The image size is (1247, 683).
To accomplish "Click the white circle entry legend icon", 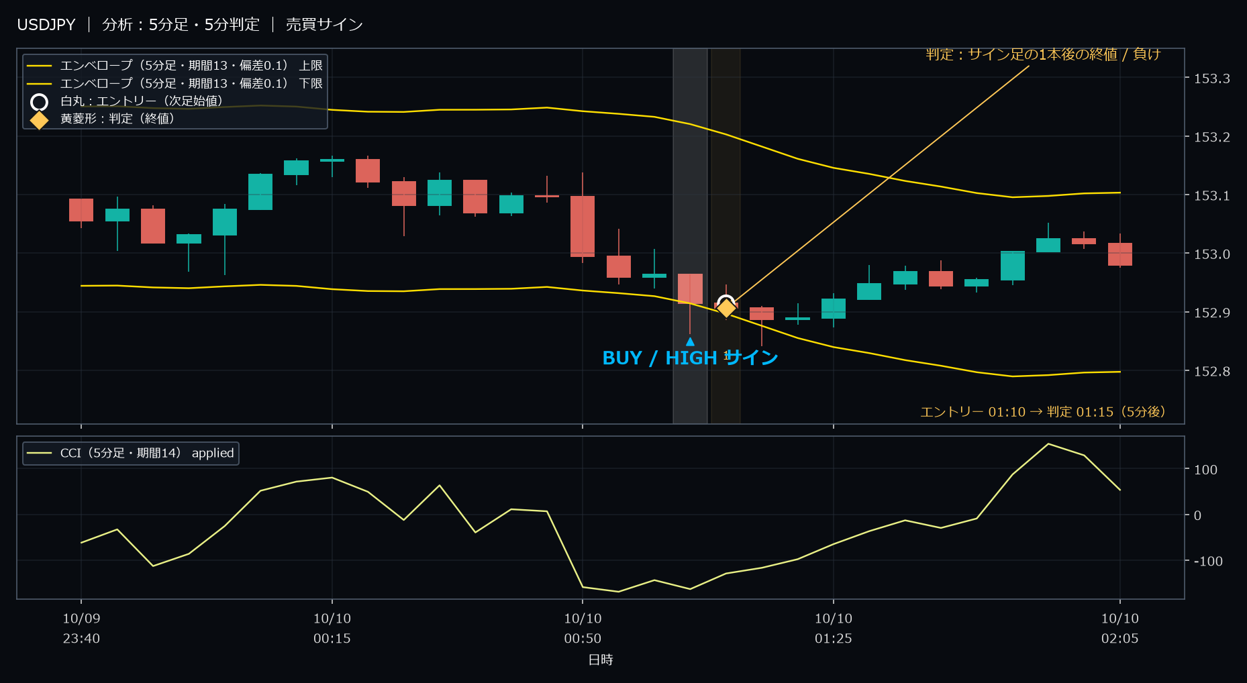I will 40,102.
